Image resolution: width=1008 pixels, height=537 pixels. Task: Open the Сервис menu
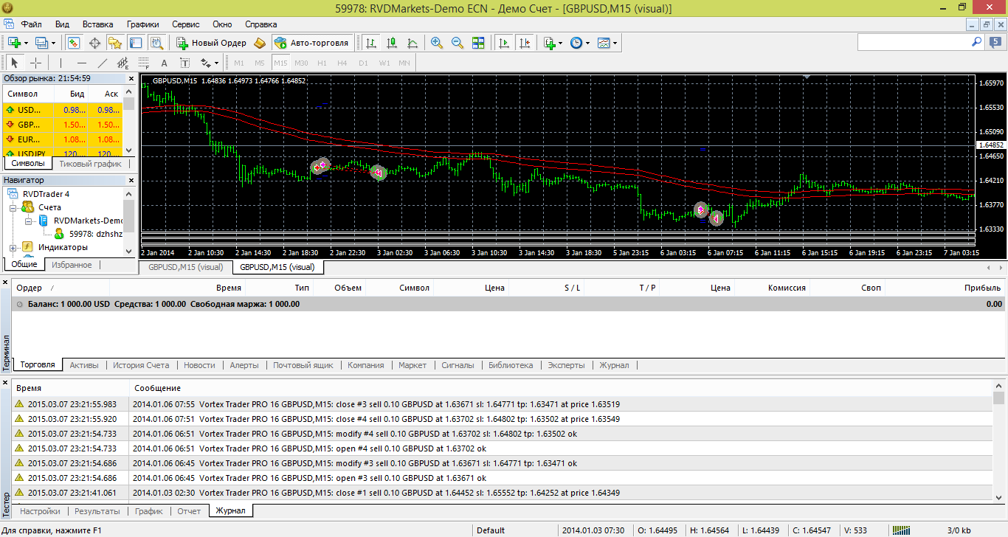pyautogui.click(x=185, y=24)
